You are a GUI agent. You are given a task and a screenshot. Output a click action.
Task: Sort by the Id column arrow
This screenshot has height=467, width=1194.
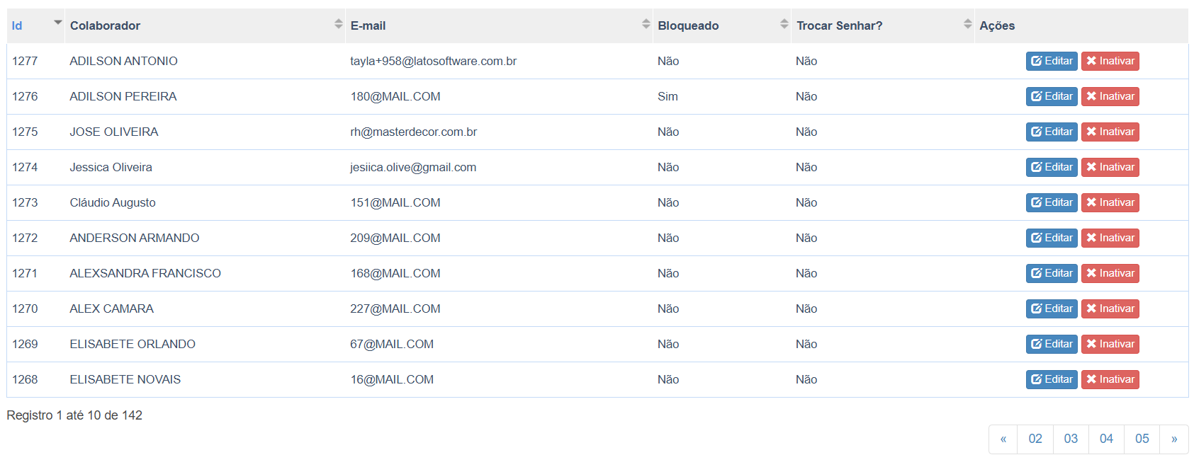(57, 23)
